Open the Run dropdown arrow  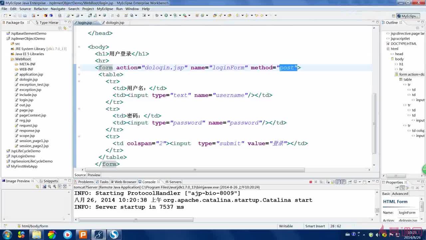coord(170,15)
